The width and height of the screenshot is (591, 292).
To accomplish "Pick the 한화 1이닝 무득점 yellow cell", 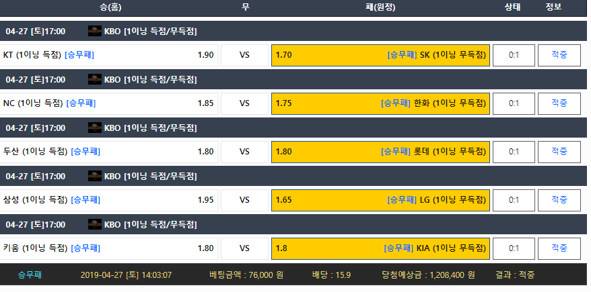I will pos(380,103).
